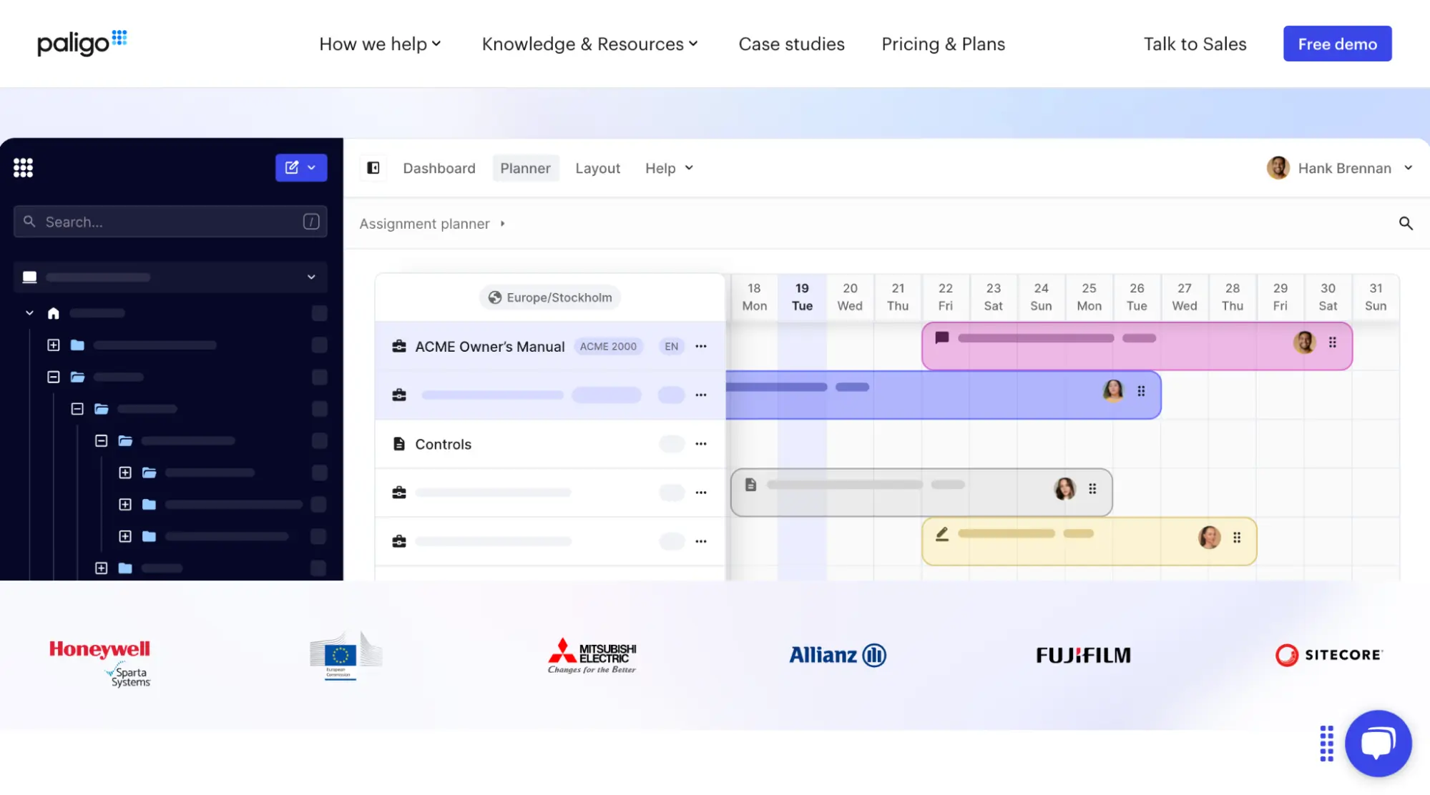Click the globe icon in Europe/Stockholm chip
Image resolution: width=1430 pixels, height=795 pixels.
coord(495,297)
